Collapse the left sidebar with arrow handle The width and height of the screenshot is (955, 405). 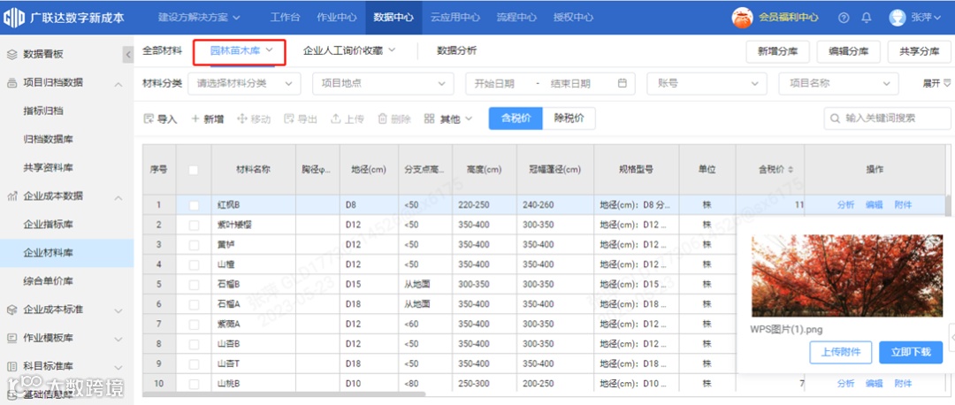(x=128, y=54)
